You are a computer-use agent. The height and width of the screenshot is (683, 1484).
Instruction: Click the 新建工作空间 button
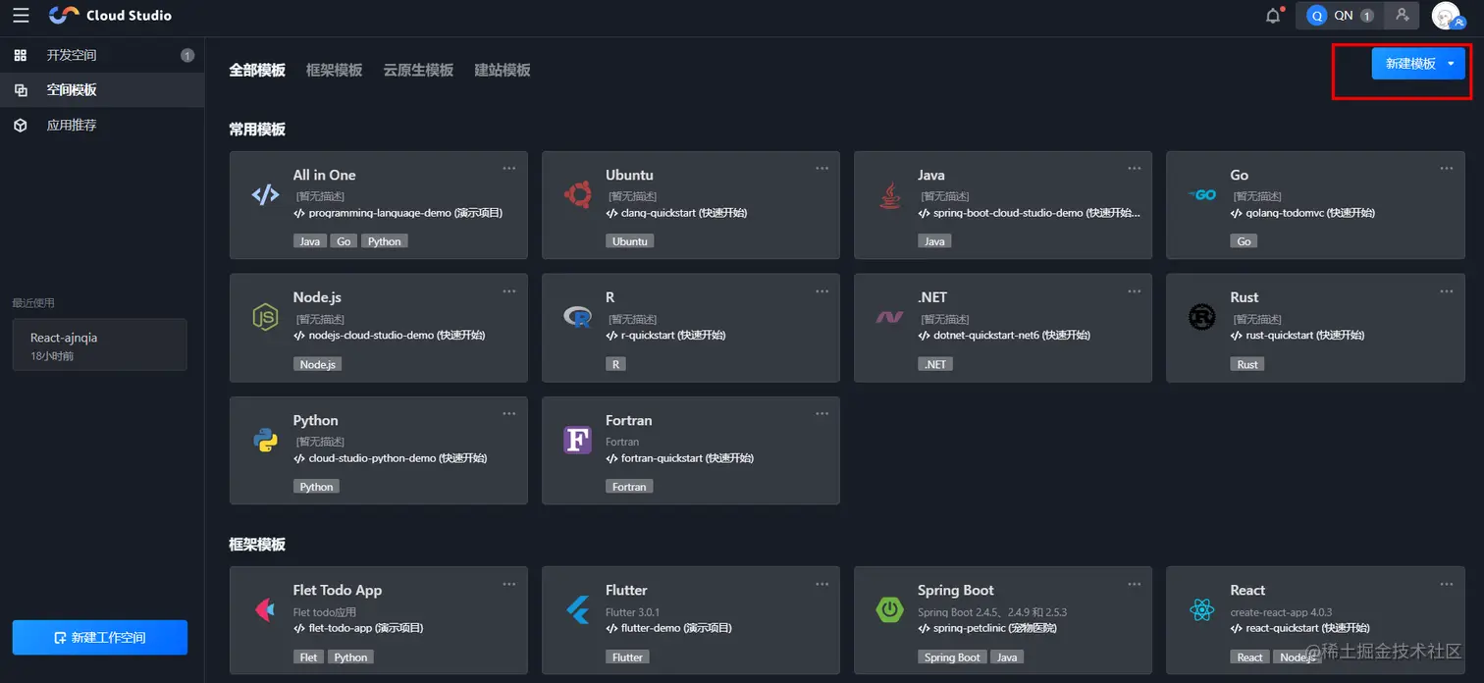pos(100,637)
